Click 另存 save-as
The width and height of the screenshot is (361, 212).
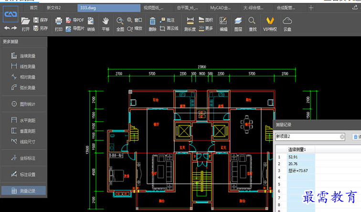41,28
